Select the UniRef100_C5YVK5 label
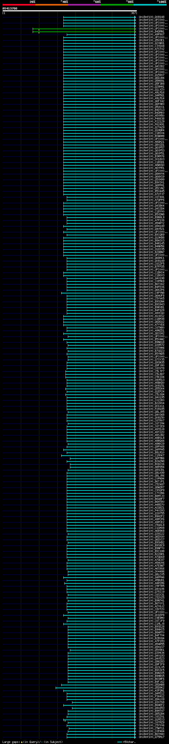Screen dimensions: 169x744 152,299
